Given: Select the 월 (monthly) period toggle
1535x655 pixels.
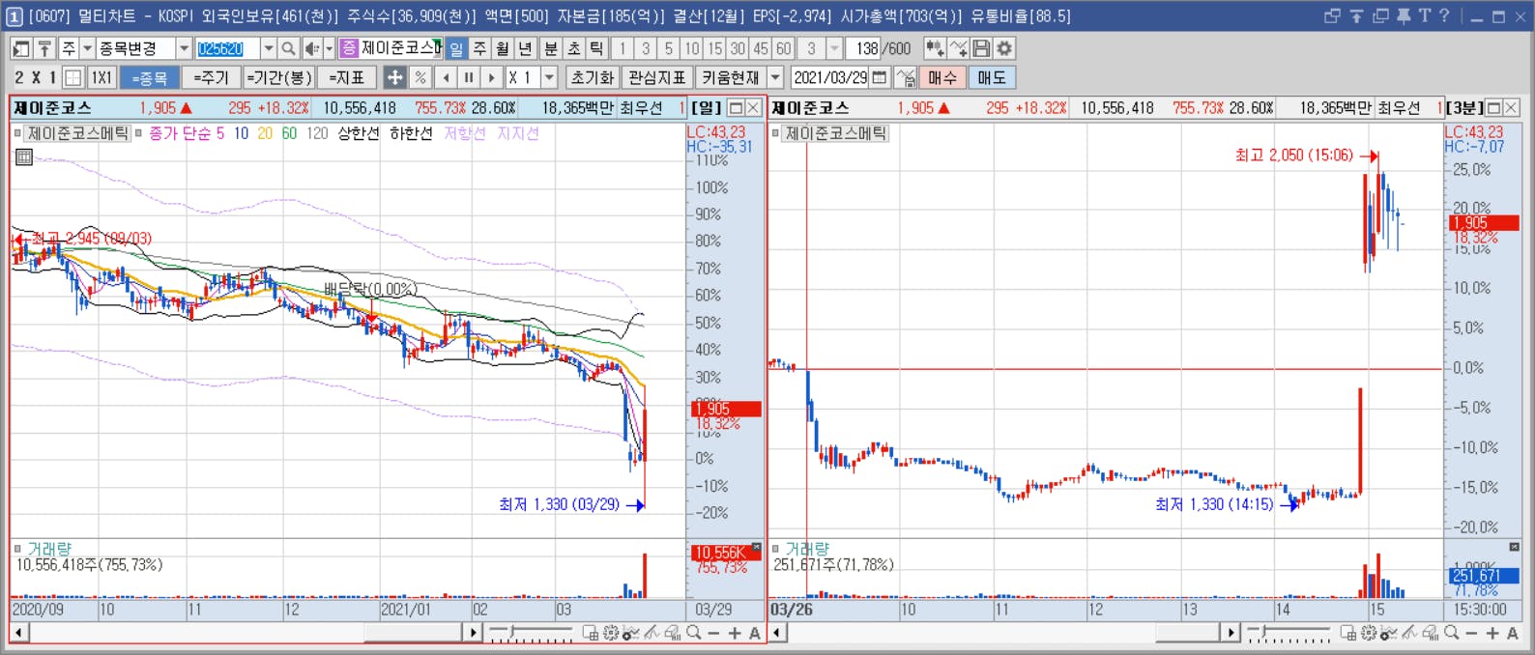Looking at the screenshot, I should click(x=503, y=48).
